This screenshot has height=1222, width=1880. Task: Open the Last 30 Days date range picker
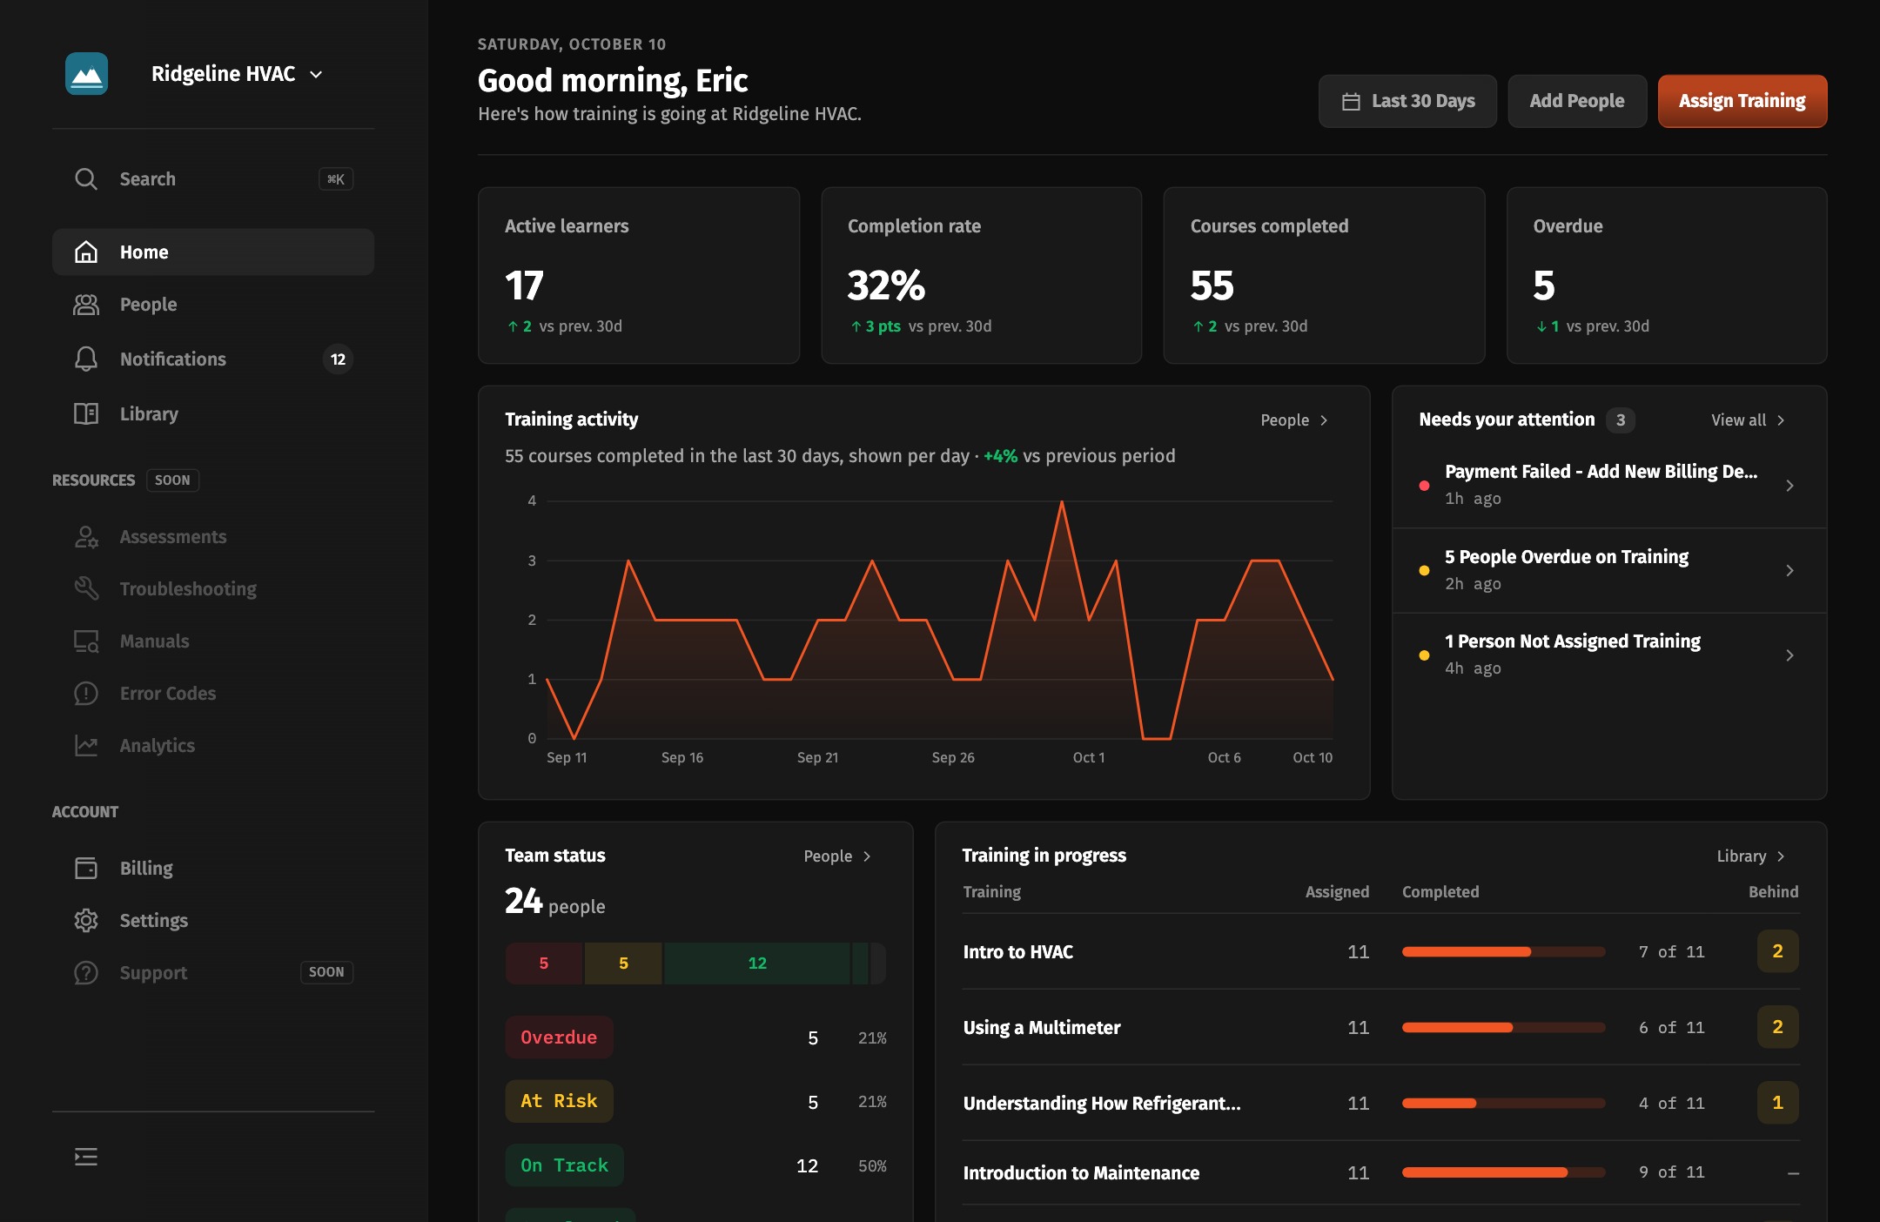point(1407,102)
